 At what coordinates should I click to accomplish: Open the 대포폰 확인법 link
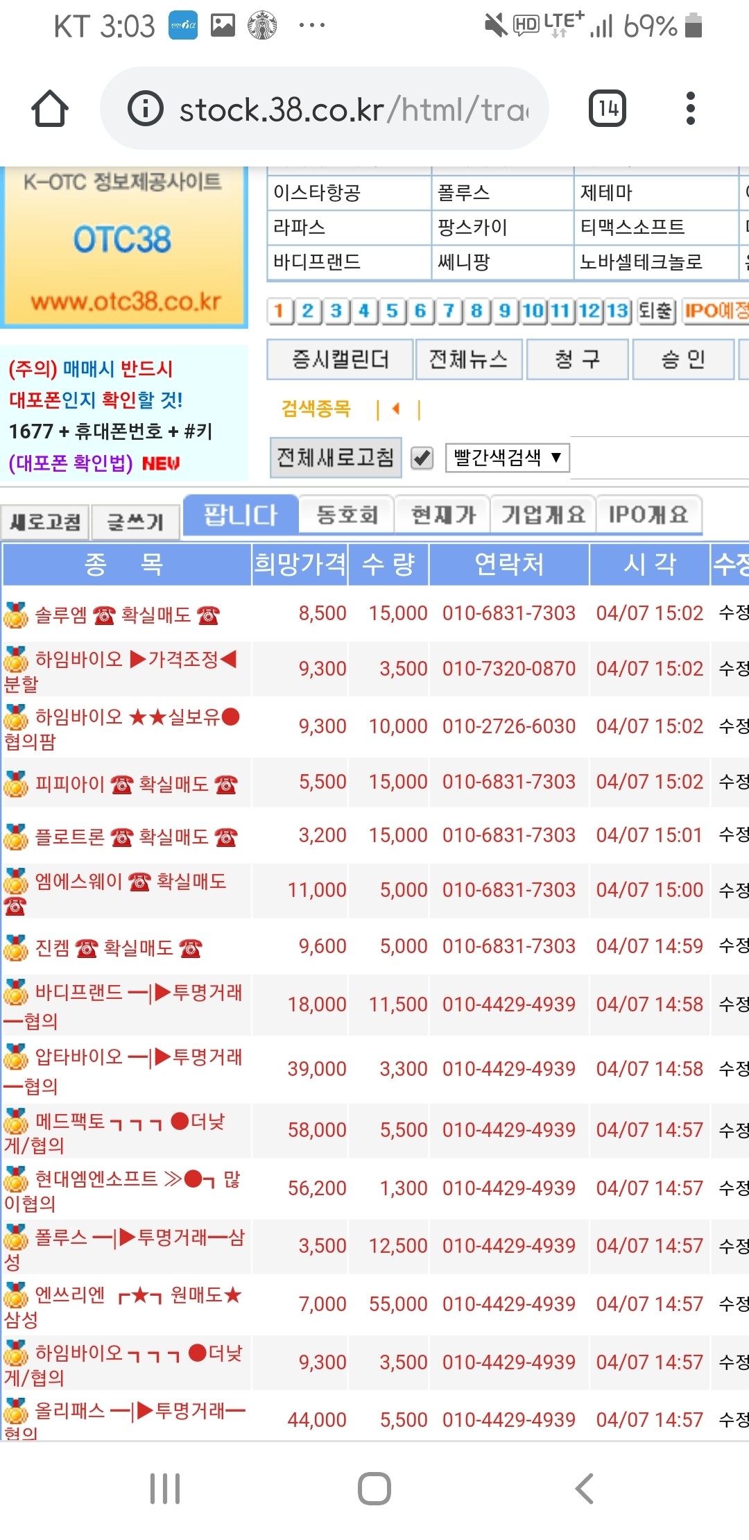(71, 463)
